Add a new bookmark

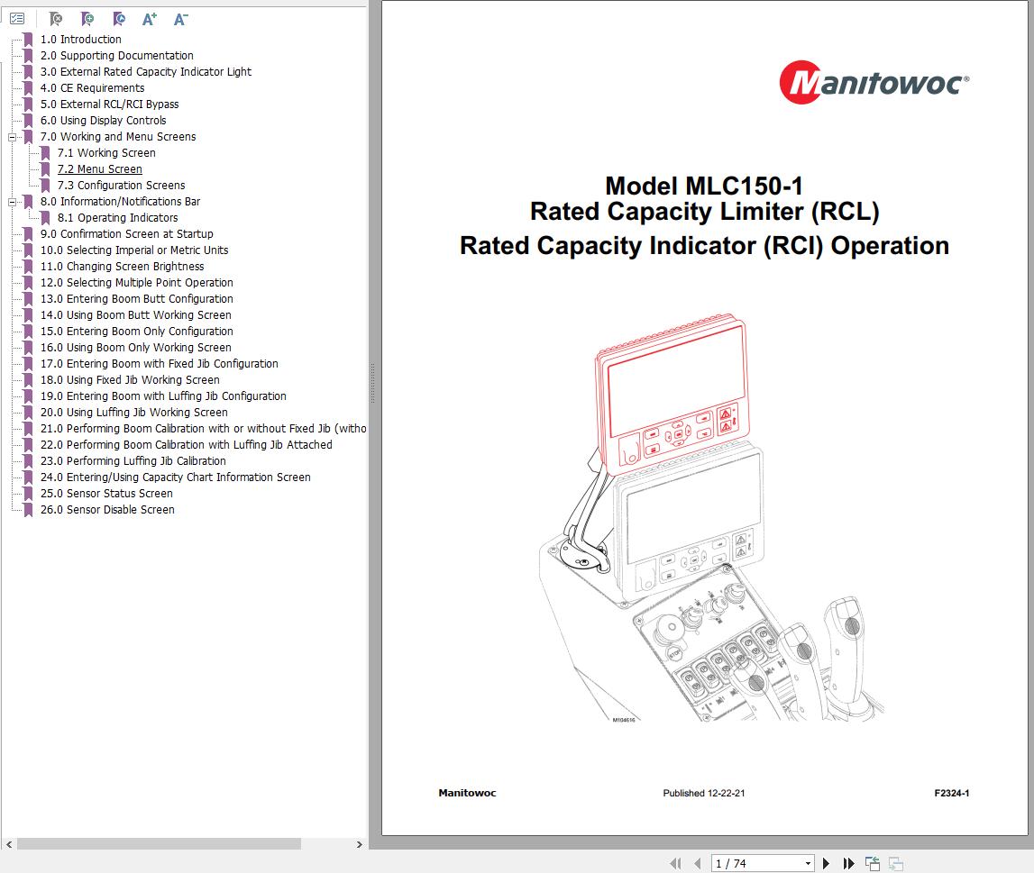[84, 19]
